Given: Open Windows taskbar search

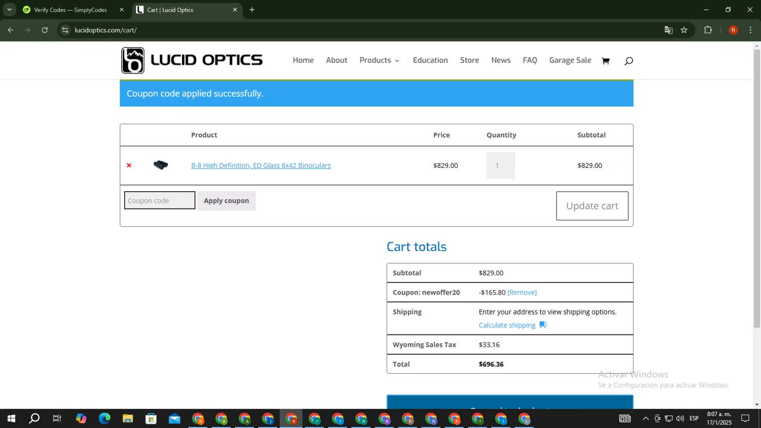Looking at the screenshot, I should pos(34,419).
